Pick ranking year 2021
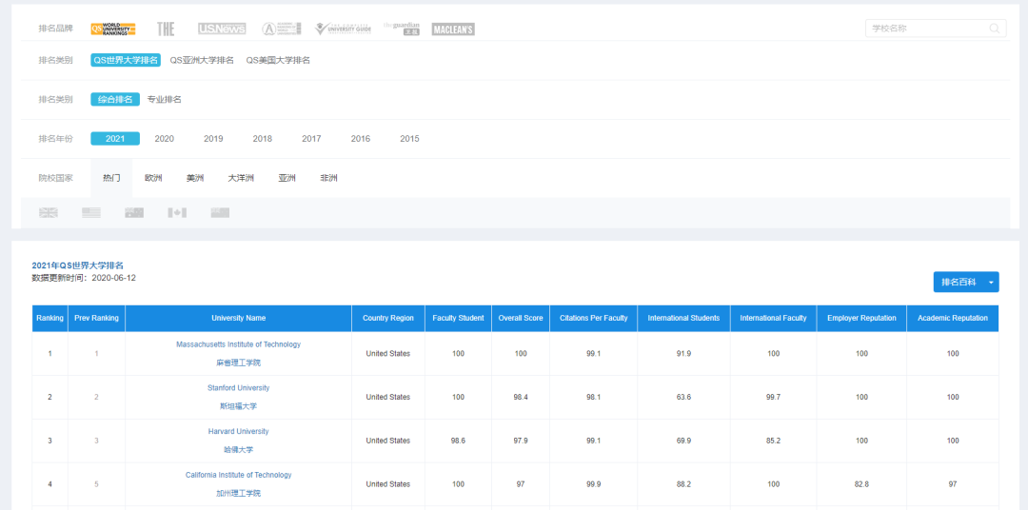 115,139
